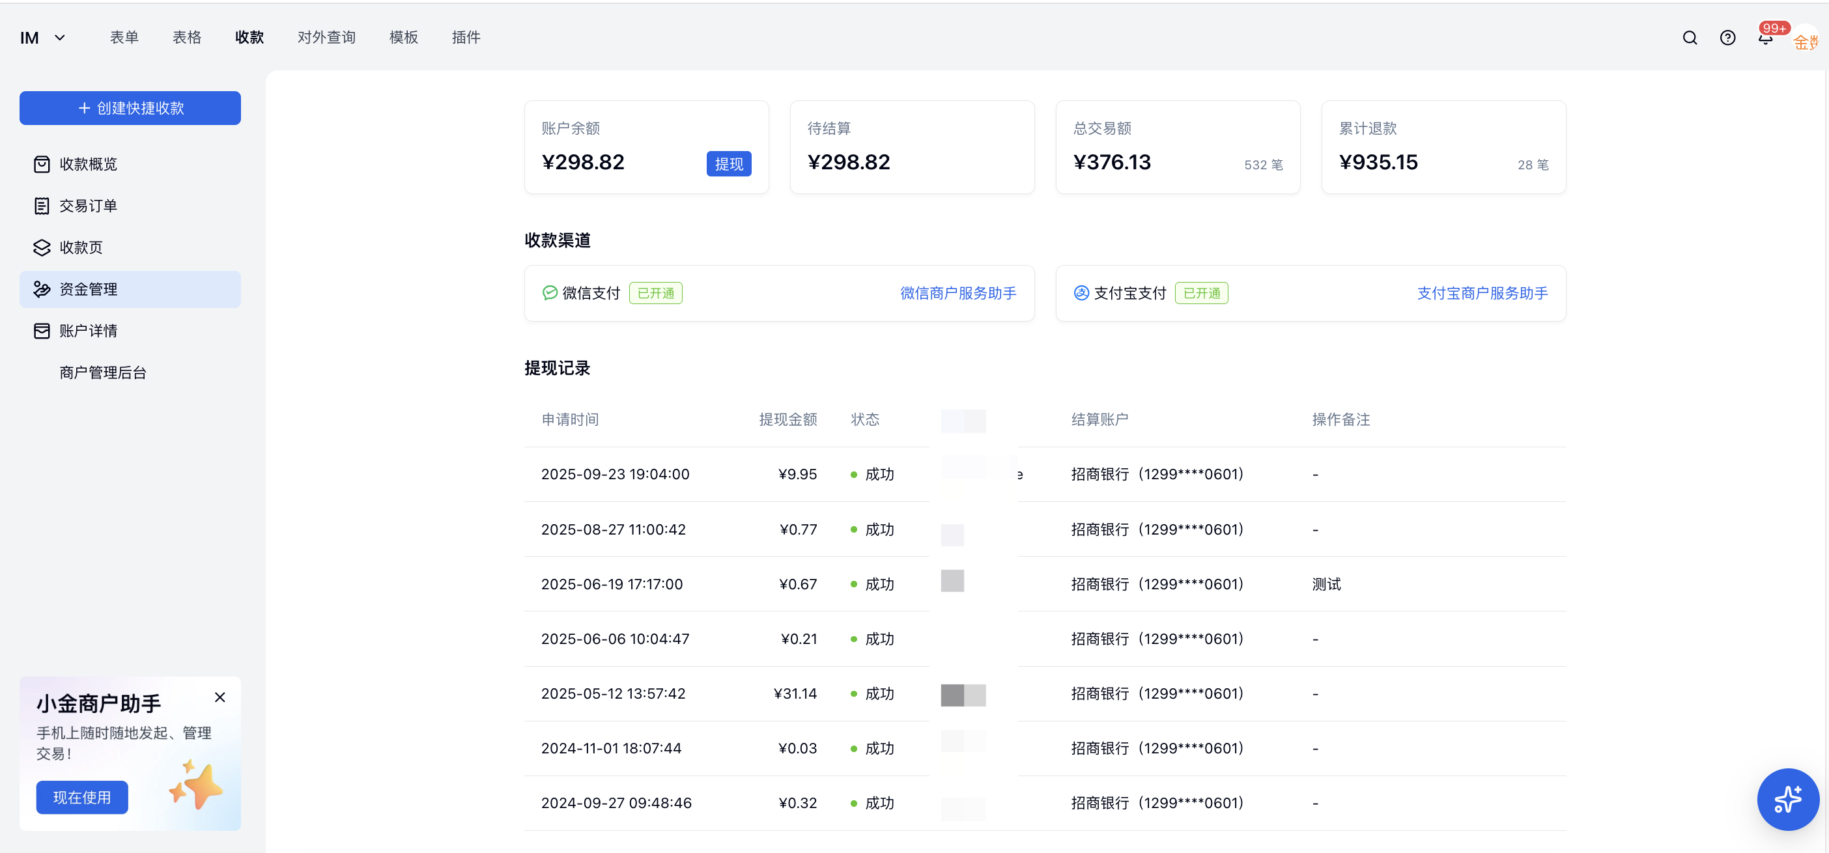Click the 提现 withdraw button
Screen dimensions: 1829x853
tap(728, 164)
